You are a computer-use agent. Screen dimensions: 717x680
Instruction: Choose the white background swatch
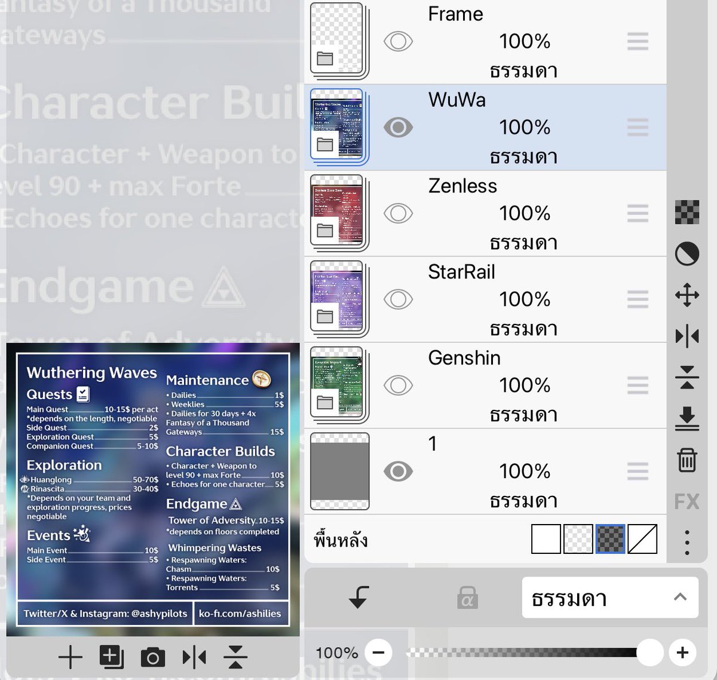pyautogui.click(x=546, y=539)
